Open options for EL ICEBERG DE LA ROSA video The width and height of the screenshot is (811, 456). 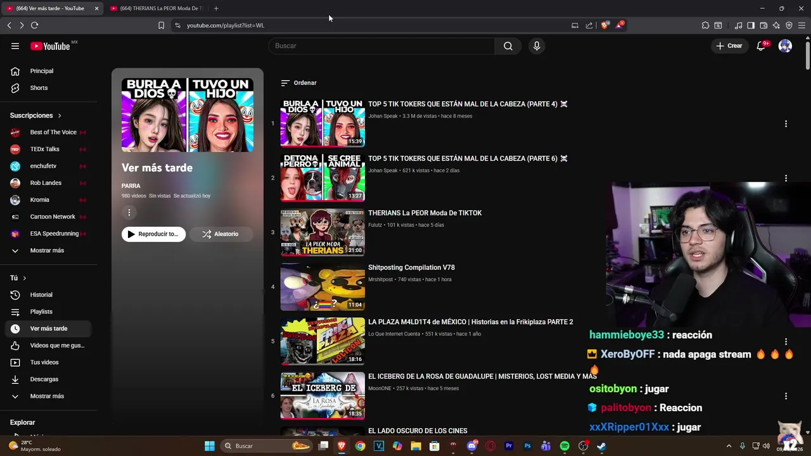[x=786, y=396]
